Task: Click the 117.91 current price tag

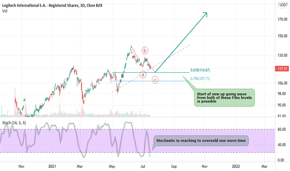Action: pos(282,69)
